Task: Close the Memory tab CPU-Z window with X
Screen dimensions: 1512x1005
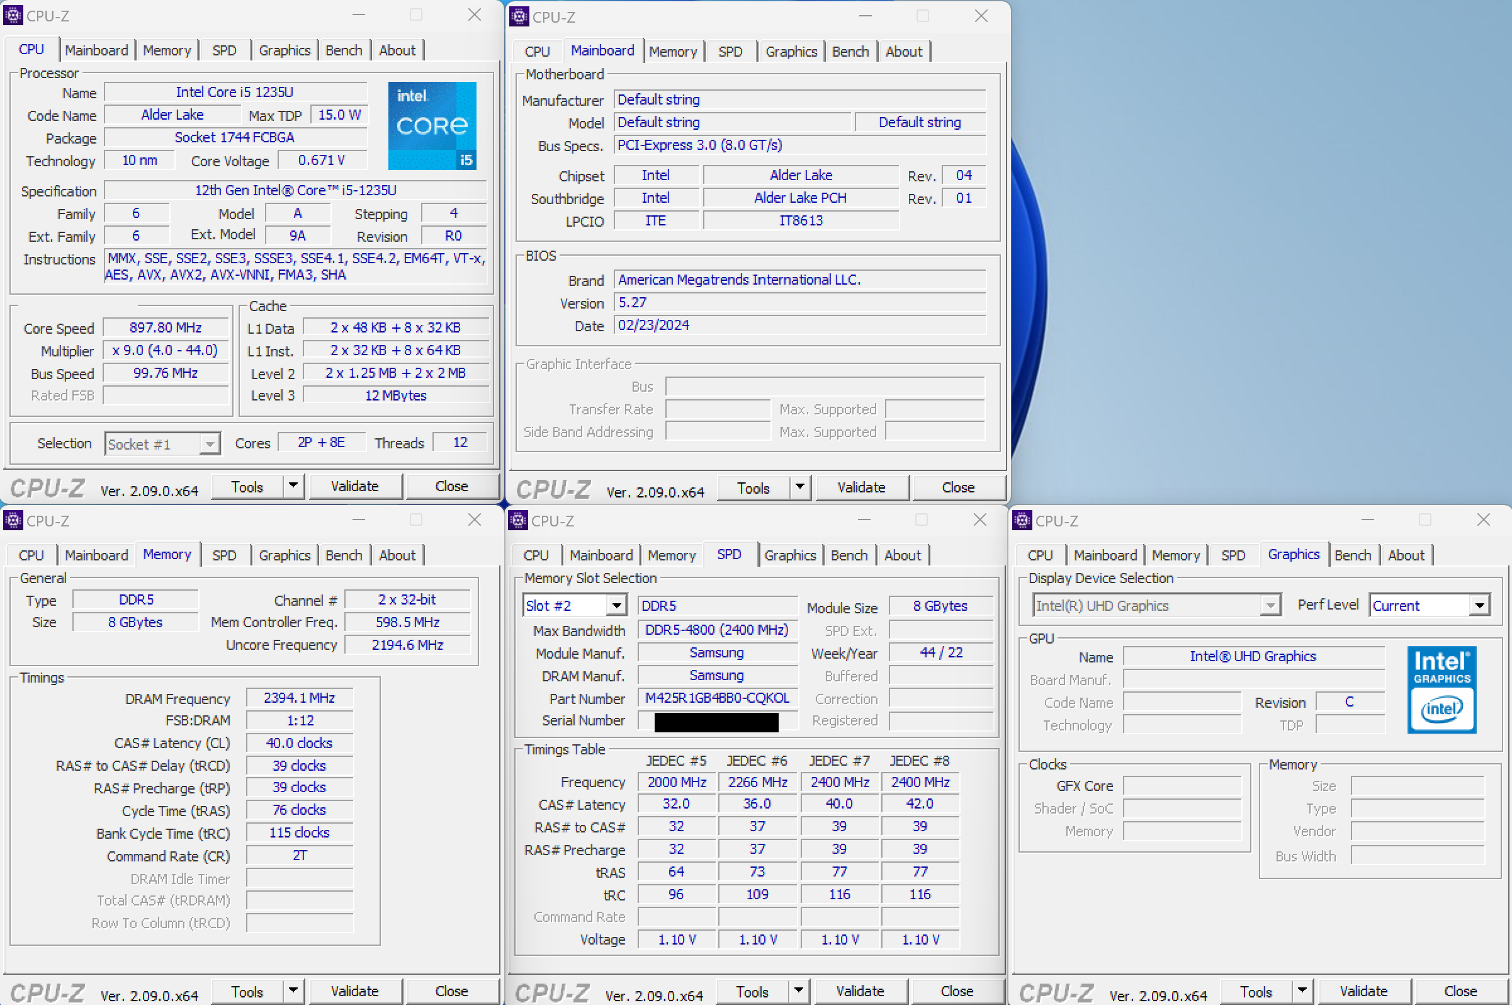Action: point(474,520)
